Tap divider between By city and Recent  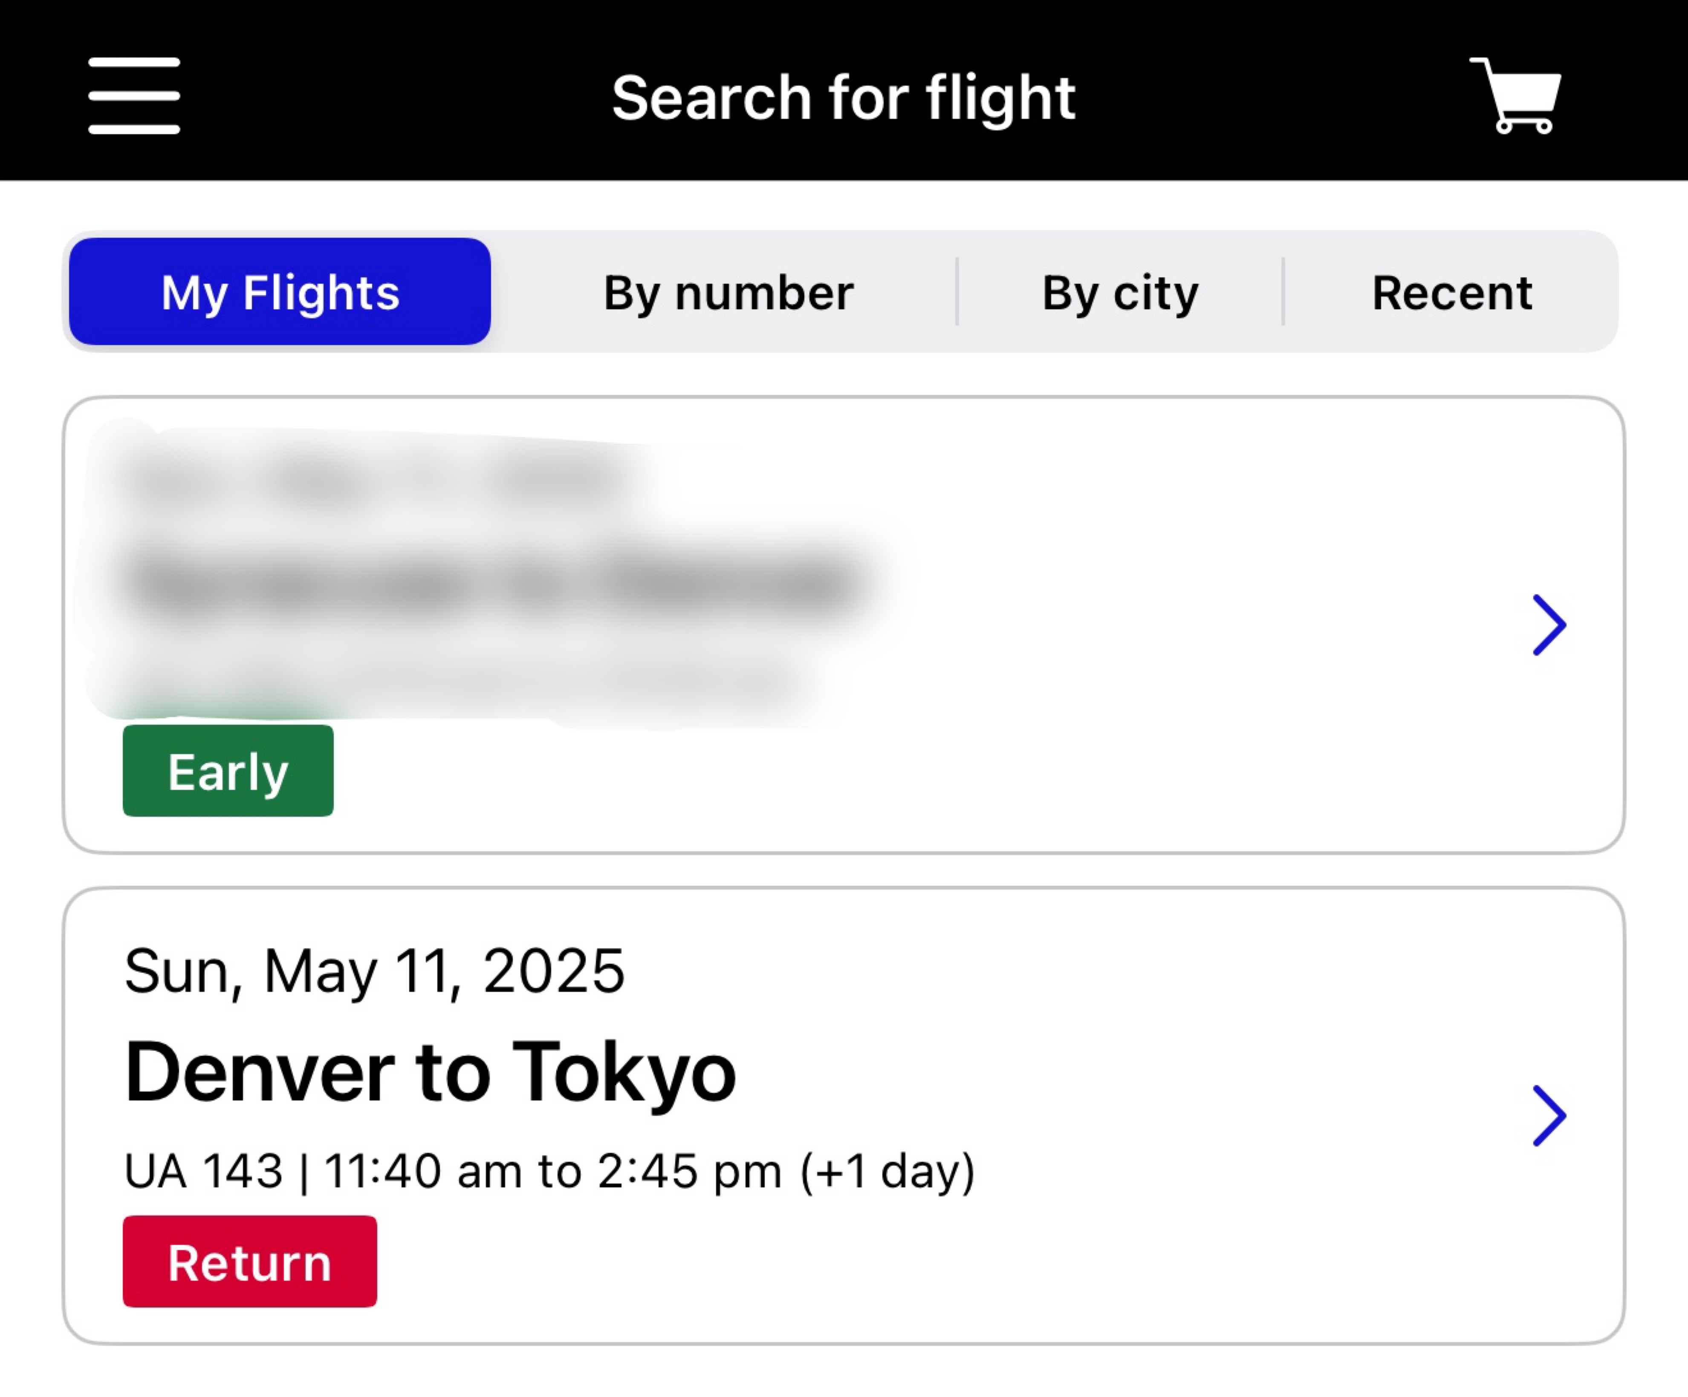[x=1283, y=291]
